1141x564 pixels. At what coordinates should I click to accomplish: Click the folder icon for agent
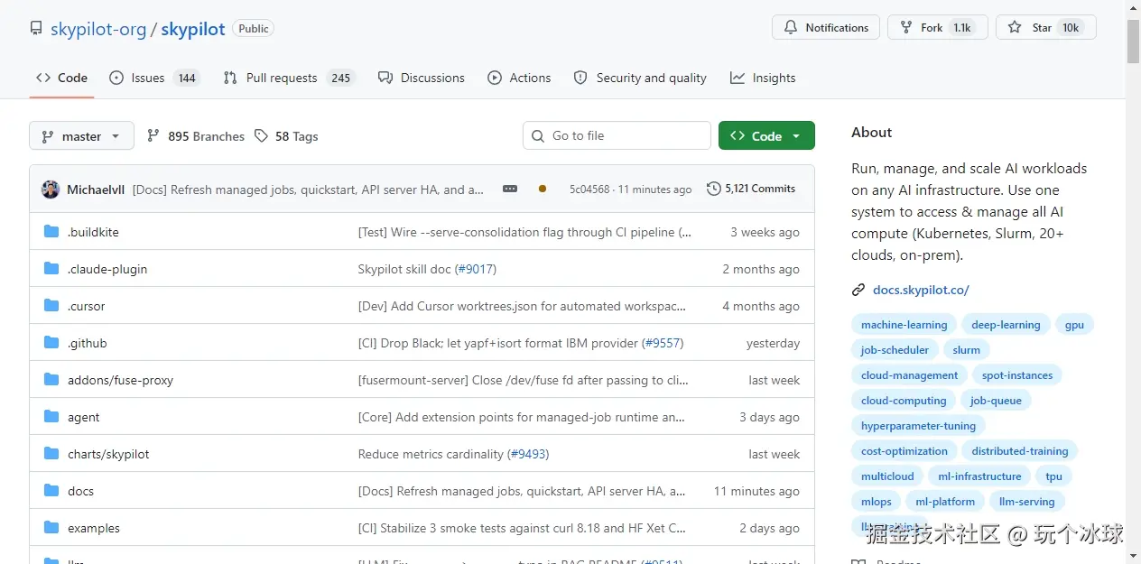click(x=51, y=417)
